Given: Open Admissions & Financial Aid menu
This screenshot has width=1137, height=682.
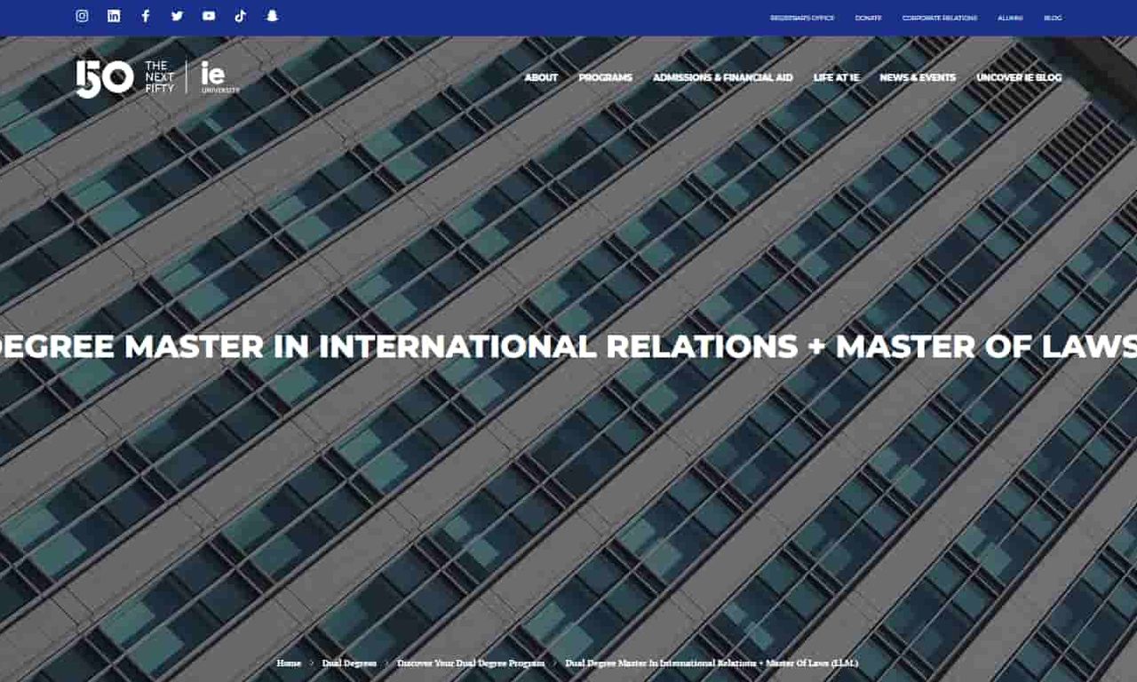Looking at the screenshot, I should tap(723, 78).
